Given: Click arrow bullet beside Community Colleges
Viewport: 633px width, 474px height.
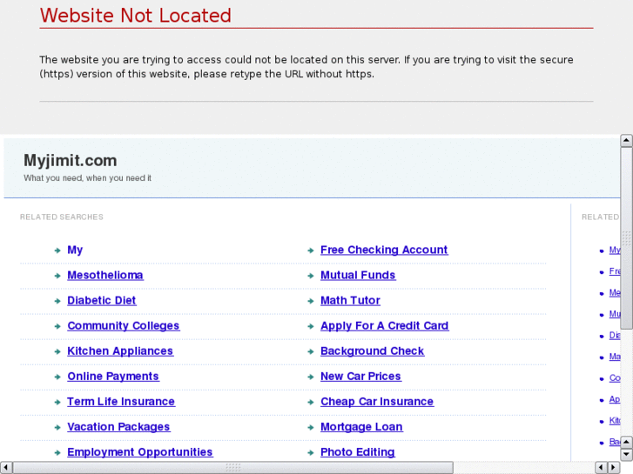Looking at the screenshot, I should pos(57,326).
